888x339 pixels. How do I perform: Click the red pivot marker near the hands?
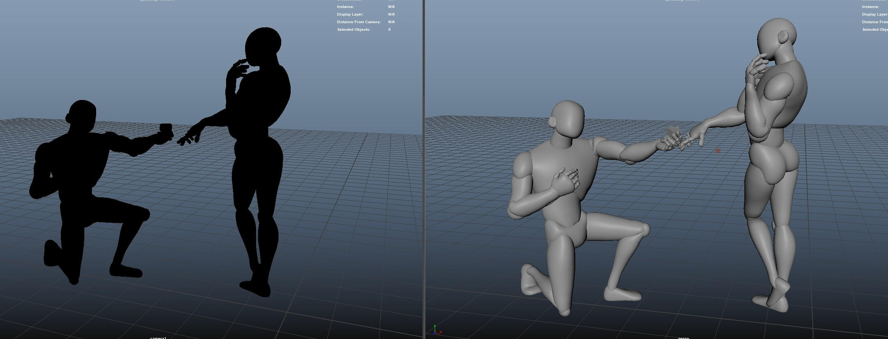point(718,151)
